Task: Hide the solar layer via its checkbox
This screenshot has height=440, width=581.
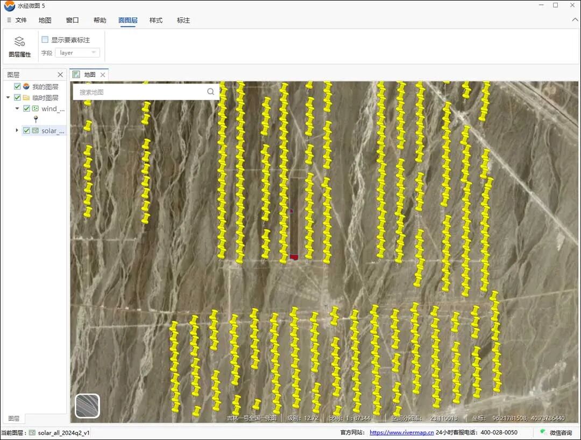Action: click(x=26, y=130)
